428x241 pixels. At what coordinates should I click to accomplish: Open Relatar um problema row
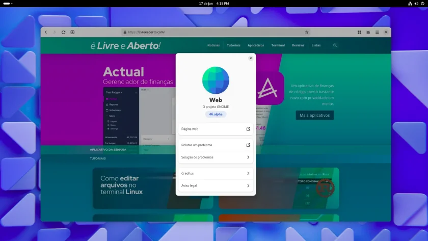[x=216, y=145]
